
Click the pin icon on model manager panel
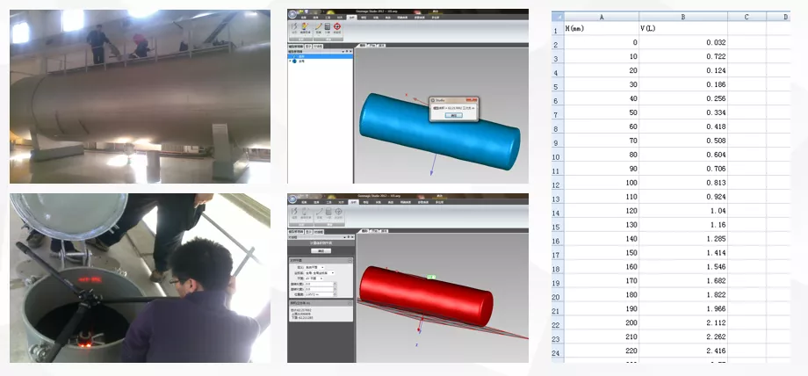coord(345,51)
